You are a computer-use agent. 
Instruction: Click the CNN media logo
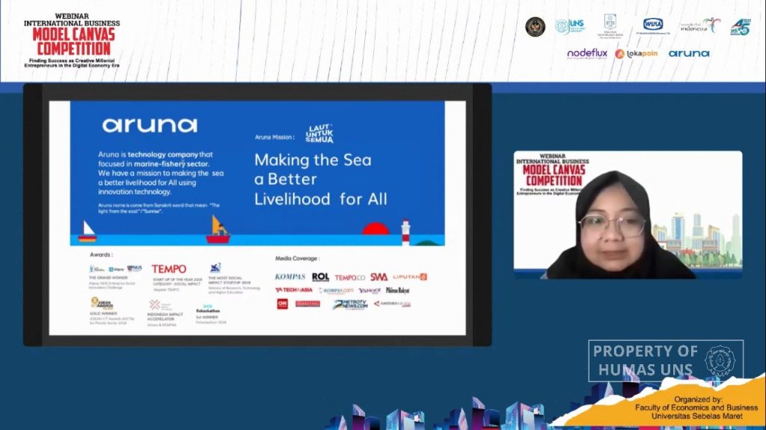282,304
